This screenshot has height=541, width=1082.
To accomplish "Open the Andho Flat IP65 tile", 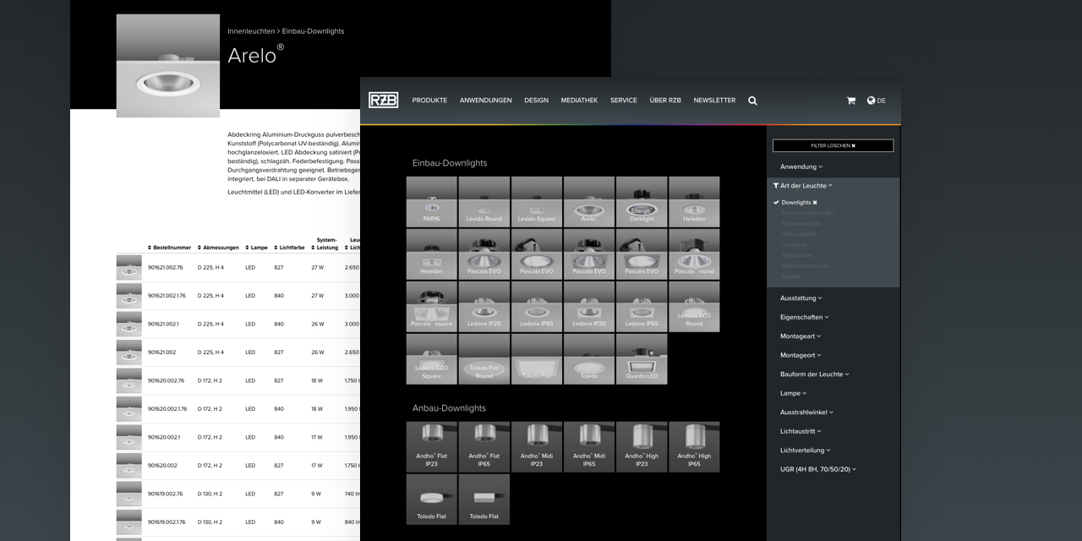I will click(x=484, y=446).
